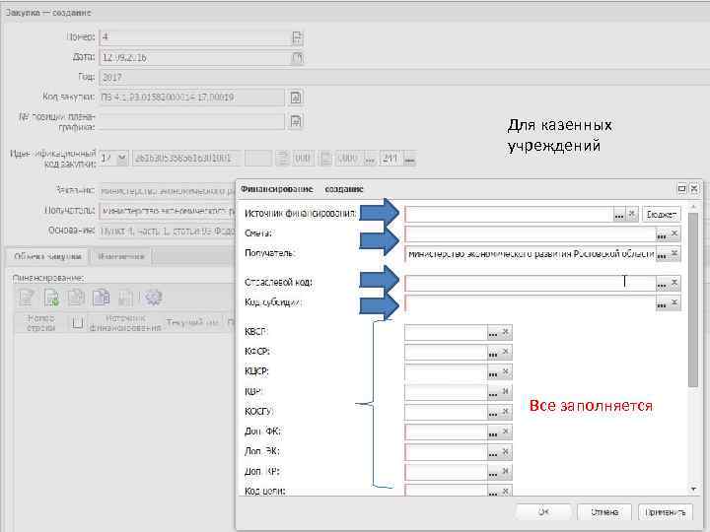
Task: Open lookup for Доп. ЭК field
Action: click(x=493, y=452)
